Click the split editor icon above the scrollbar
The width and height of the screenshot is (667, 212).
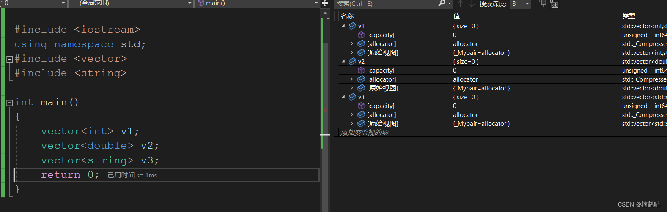coord(325,3)
